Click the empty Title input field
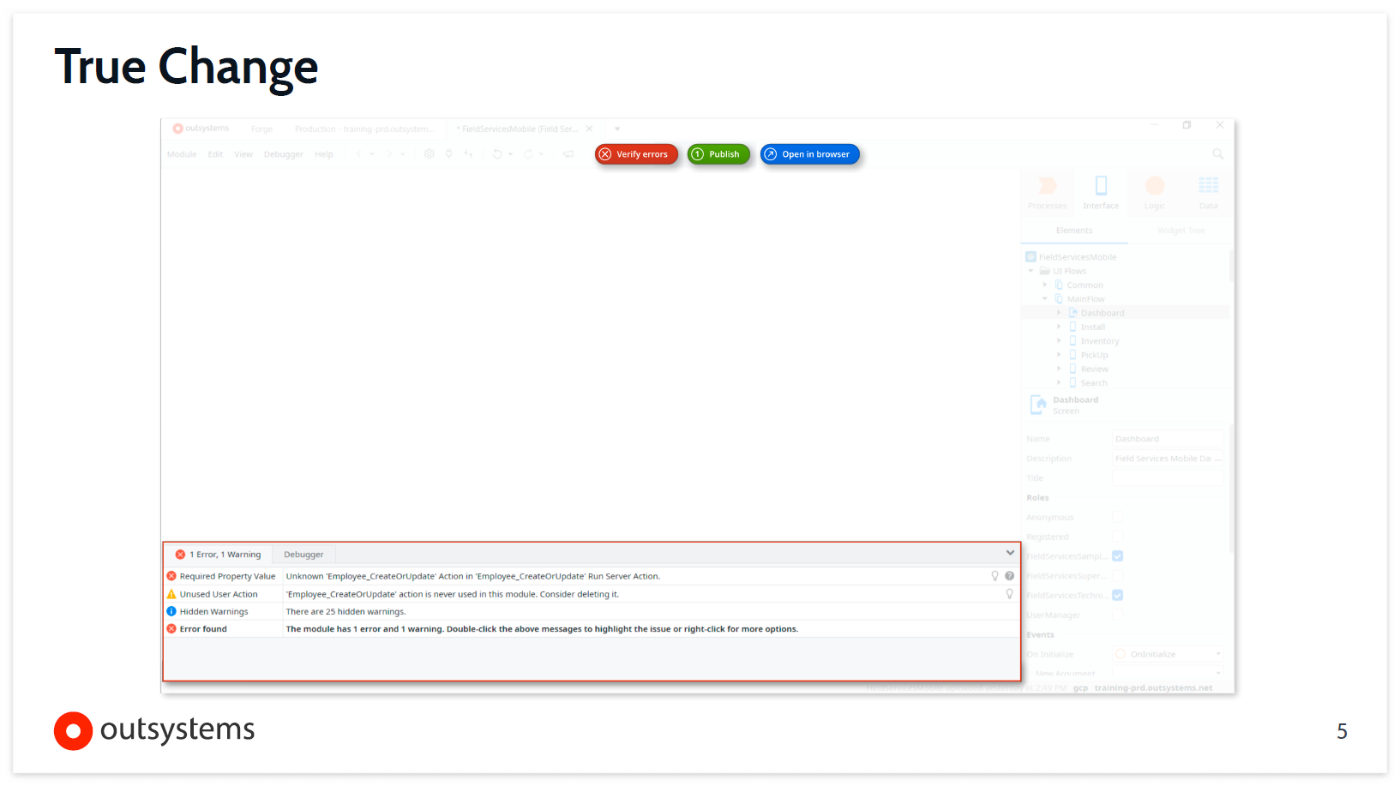The height and width of the screenshot is (786, 1400). click(x=1167, y=478)
